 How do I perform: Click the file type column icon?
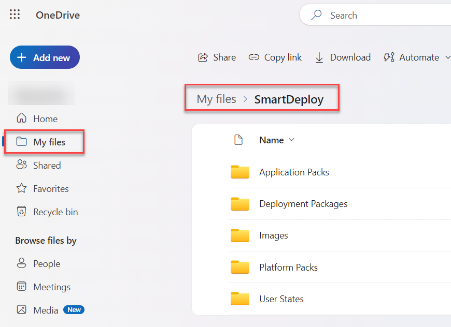pos(238,140)
